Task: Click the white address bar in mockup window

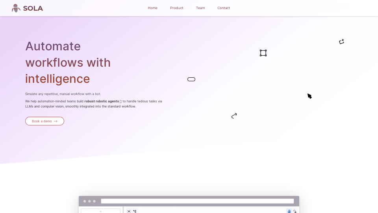Action: (x=197, y=201)
